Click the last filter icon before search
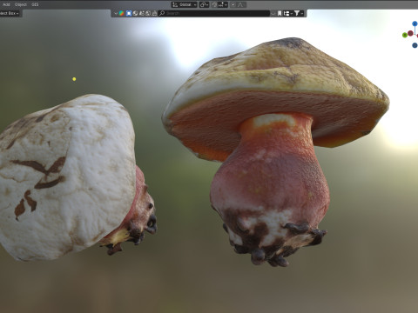 pyautogui.click(x=154, y=13)
